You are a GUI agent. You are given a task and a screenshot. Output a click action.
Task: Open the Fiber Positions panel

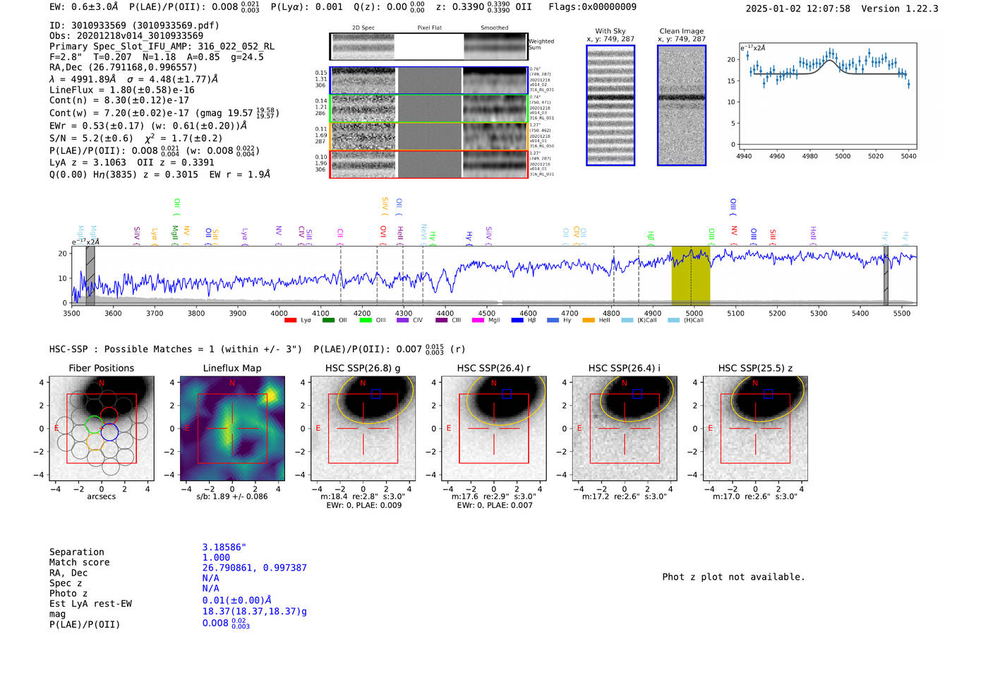click(102, 429)
